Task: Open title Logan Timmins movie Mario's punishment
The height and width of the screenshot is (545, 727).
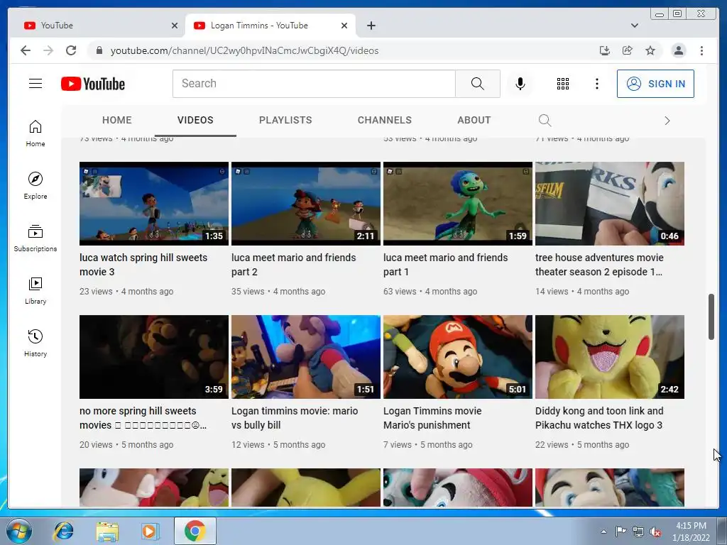Action: [x=432, y=418]
